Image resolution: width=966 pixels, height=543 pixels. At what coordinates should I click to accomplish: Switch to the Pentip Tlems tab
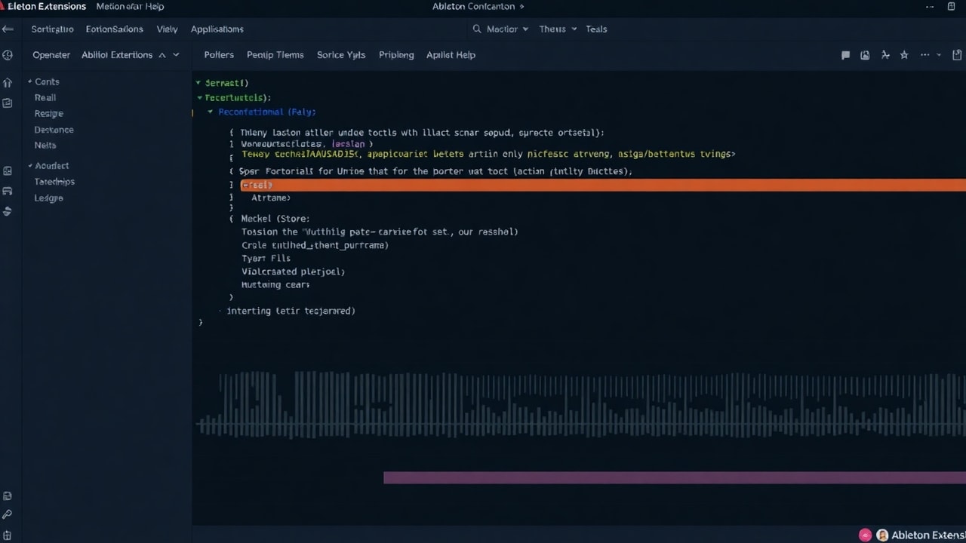[x=275, y=55]
